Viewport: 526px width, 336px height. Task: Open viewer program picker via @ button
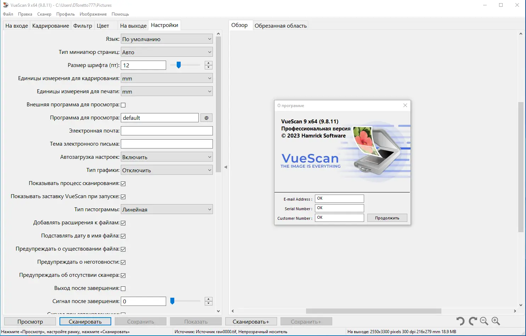point(206,117)
